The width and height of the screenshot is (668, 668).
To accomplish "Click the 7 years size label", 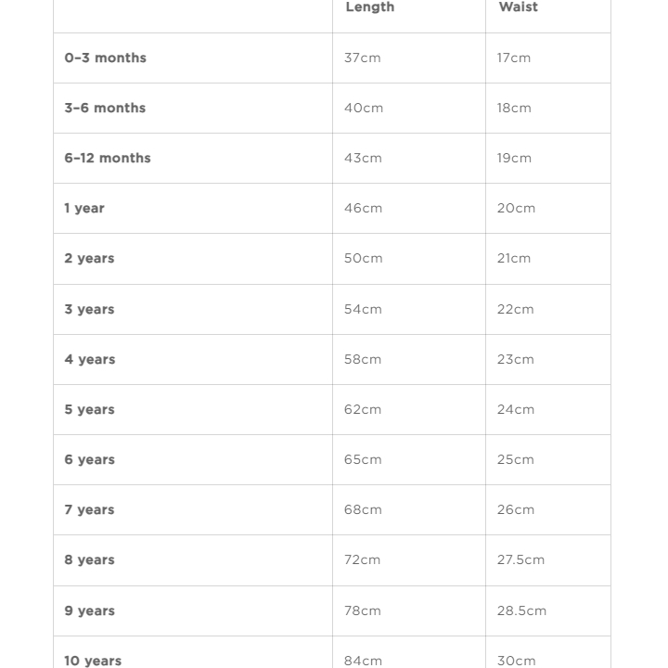I will click(89, 509).
